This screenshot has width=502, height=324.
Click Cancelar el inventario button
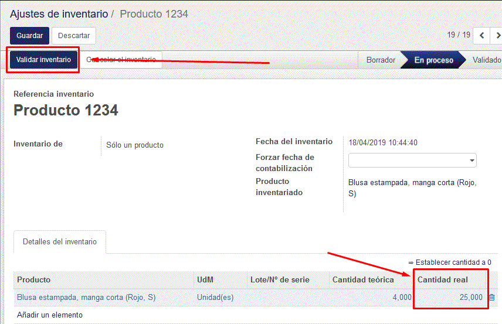(x=121, y=60)
